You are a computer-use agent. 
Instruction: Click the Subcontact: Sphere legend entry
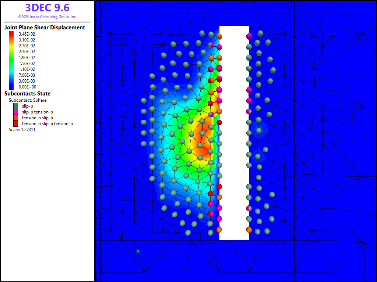pyautogui.click(x=28, y=100)
